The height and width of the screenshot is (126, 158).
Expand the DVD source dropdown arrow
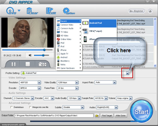click(x=19, y=10)
